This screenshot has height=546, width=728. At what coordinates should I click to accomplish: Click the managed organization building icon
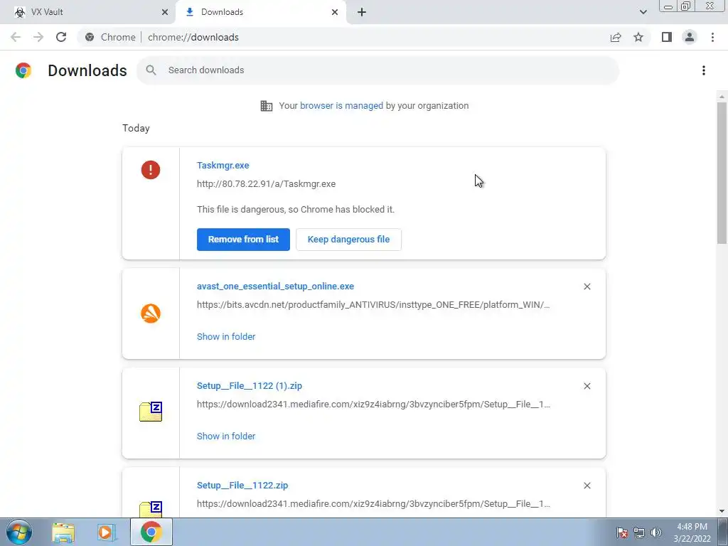267,106
